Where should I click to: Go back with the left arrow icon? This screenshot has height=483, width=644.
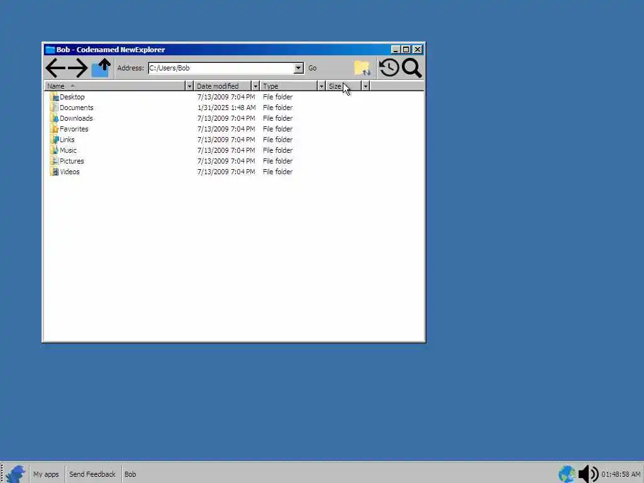coord(55,68)
